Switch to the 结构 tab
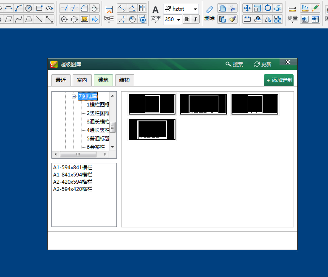This screenshot has height=277, width=328. pos(124,80)
